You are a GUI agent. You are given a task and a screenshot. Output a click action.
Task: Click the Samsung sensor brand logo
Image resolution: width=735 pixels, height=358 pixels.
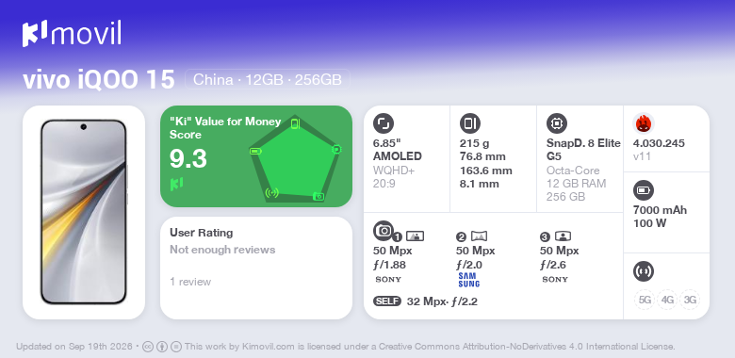click(468, 279)
